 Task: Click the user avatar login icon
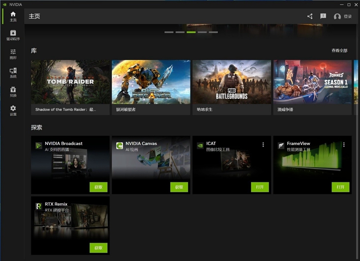337,17
